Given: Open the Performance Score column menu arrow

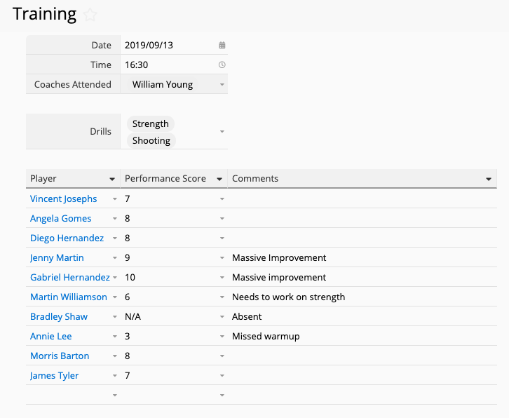Looking at the screenshot, I should coord(219,180).
